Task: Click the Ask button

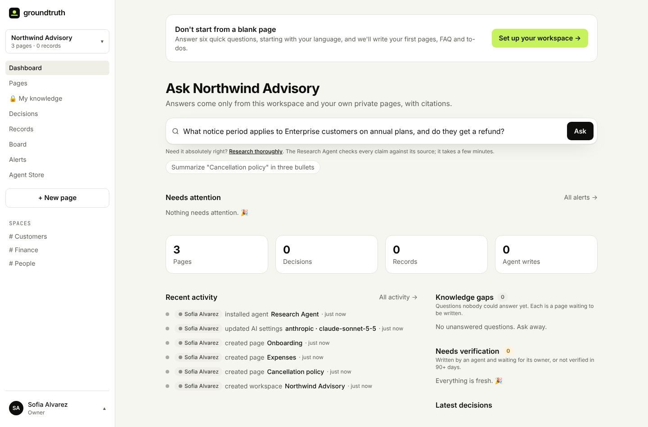Action: 580,131
